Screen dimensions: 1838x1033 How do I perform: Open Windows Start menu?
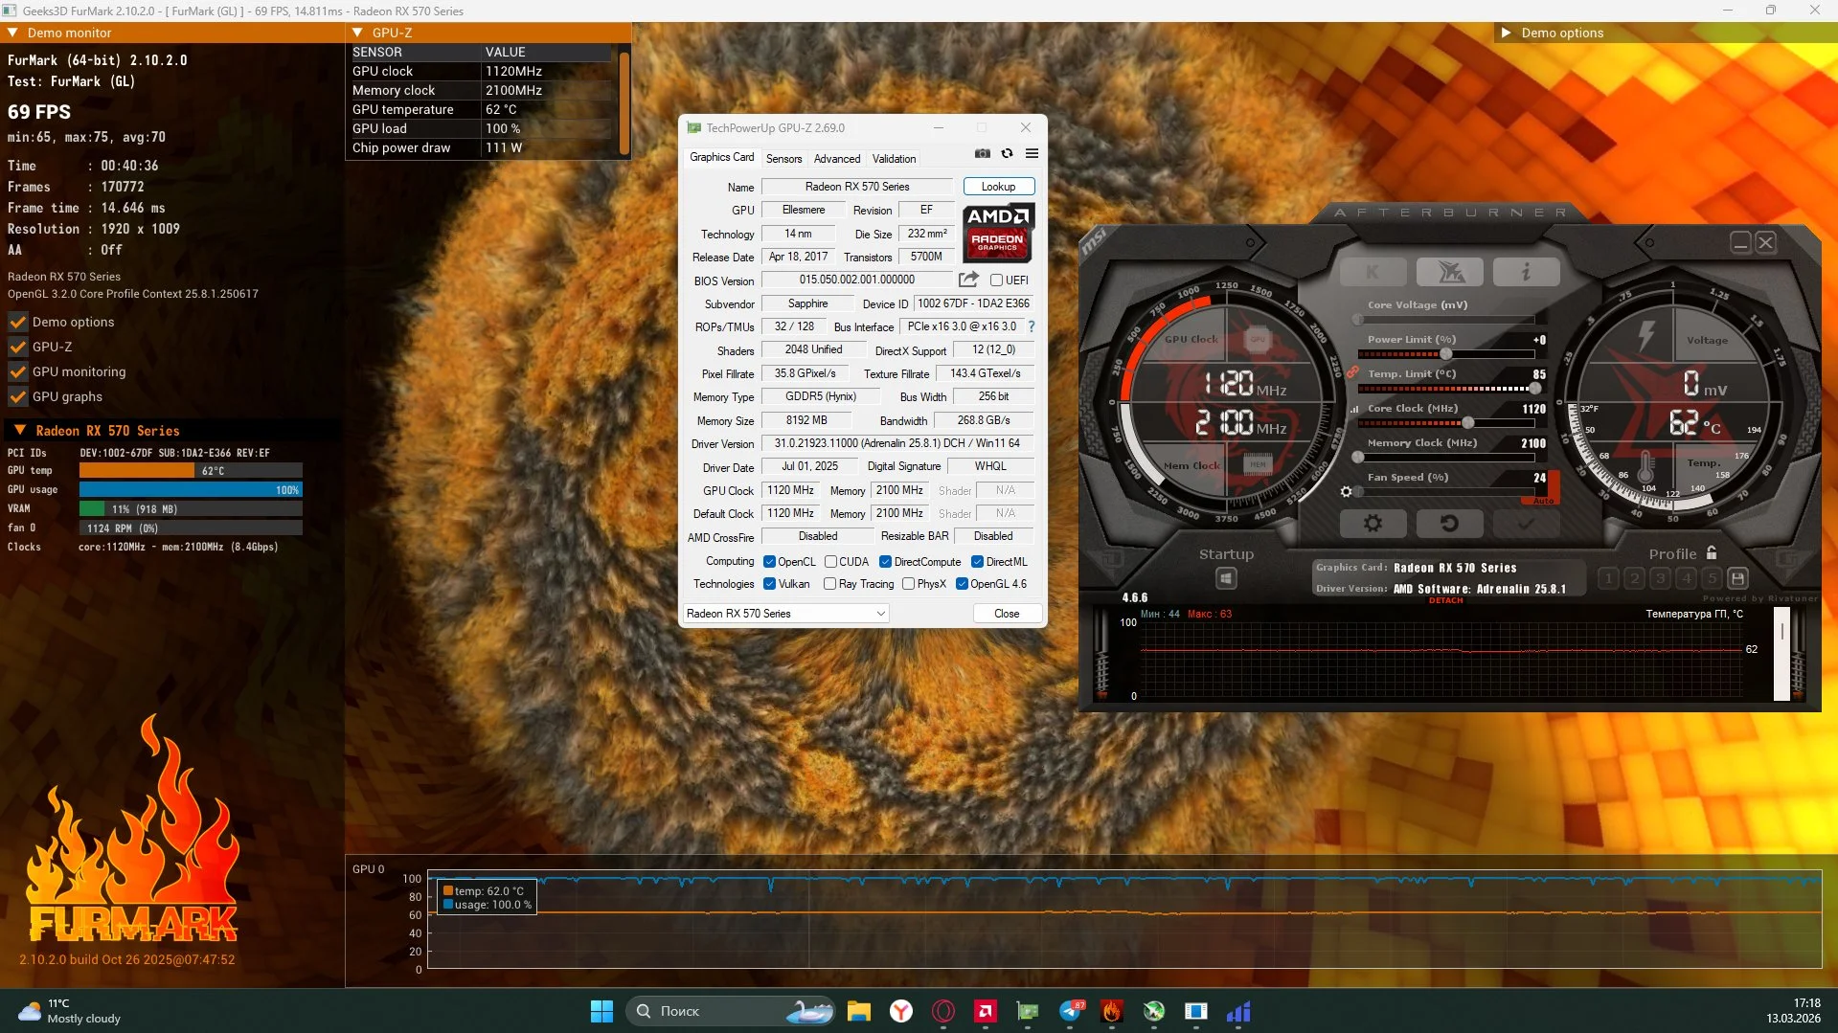tap(601, 1011)
